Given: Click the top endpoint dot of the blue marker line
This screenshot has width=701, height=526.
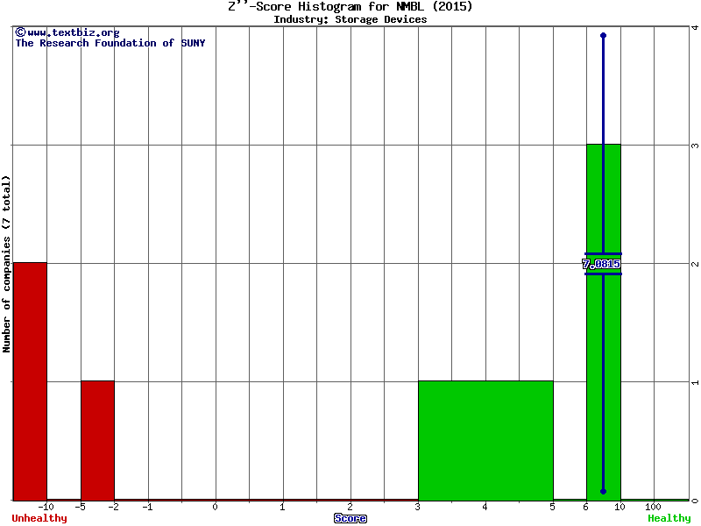Looking at the screenshot, I should pyautogui.click(x=603, y=35).
